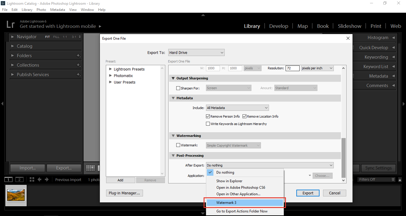This screenshot has height=216, width=406.
Task: Open pixels per inch resolution dropdown
Action: (317, 68)
